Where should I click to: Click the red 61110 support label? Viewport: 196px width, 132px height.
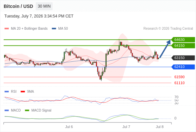point(179,83)
